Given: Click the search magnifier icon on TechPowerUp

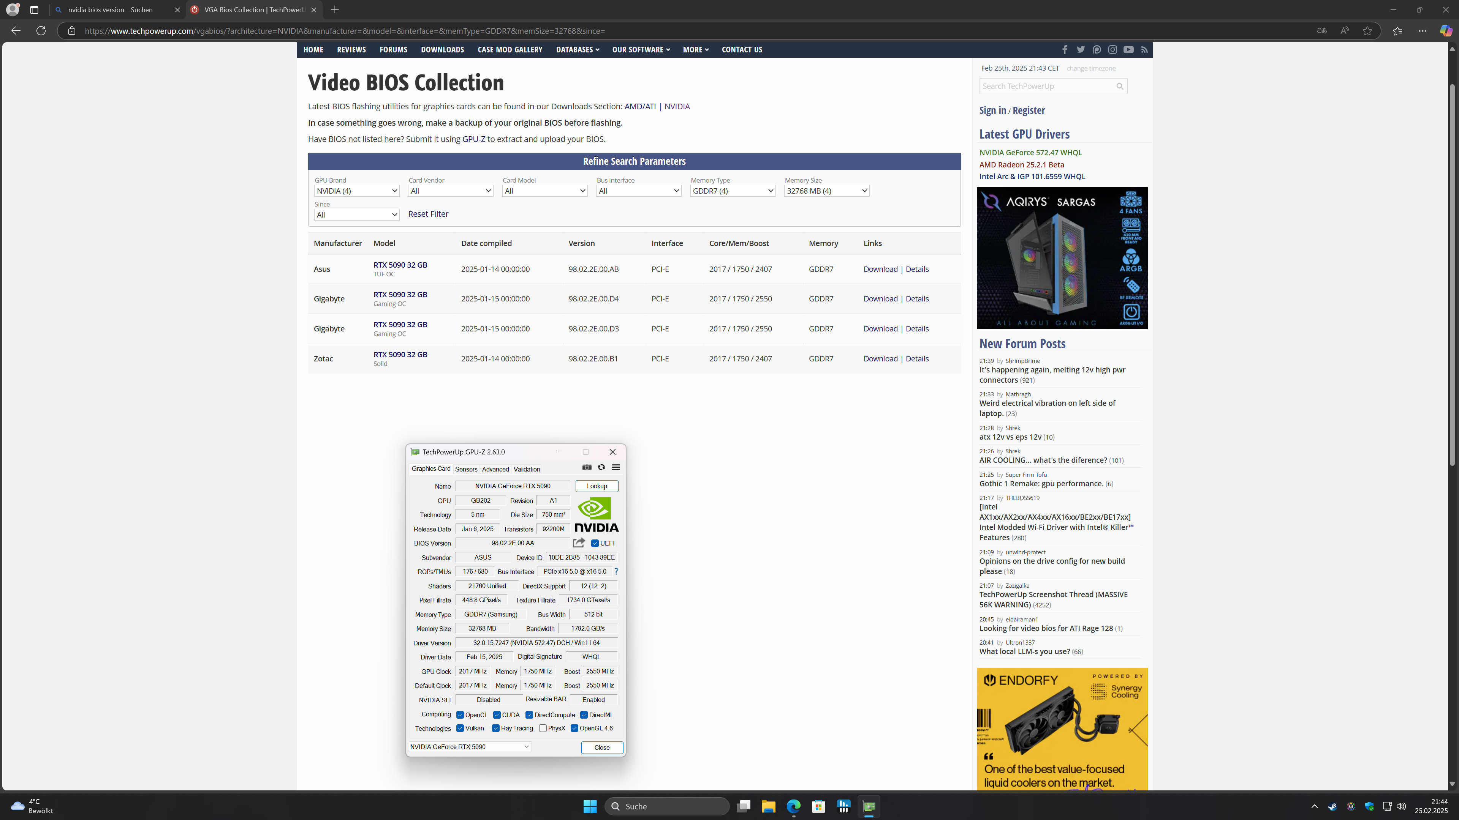Looking at the screenshot, I should (1120, 86).
